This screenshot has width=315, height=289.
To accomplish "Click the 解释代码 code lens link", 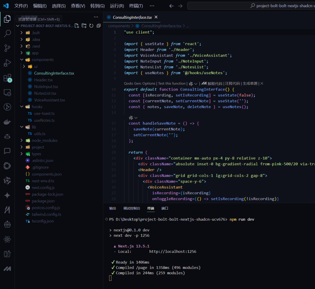I will pyautogui.click(x=215, y=84).
